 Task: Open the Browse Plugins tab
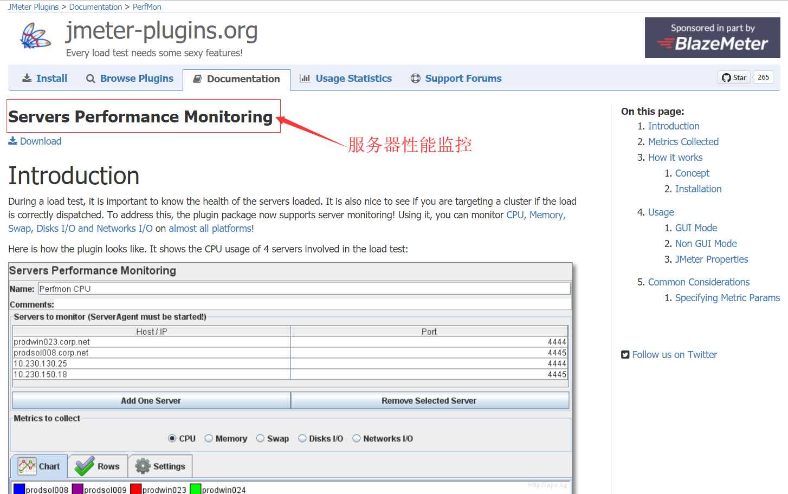point(130,79)
